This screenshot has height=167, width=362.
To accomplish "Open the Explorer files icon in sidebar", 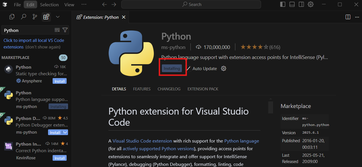I will tap(12, 17).
